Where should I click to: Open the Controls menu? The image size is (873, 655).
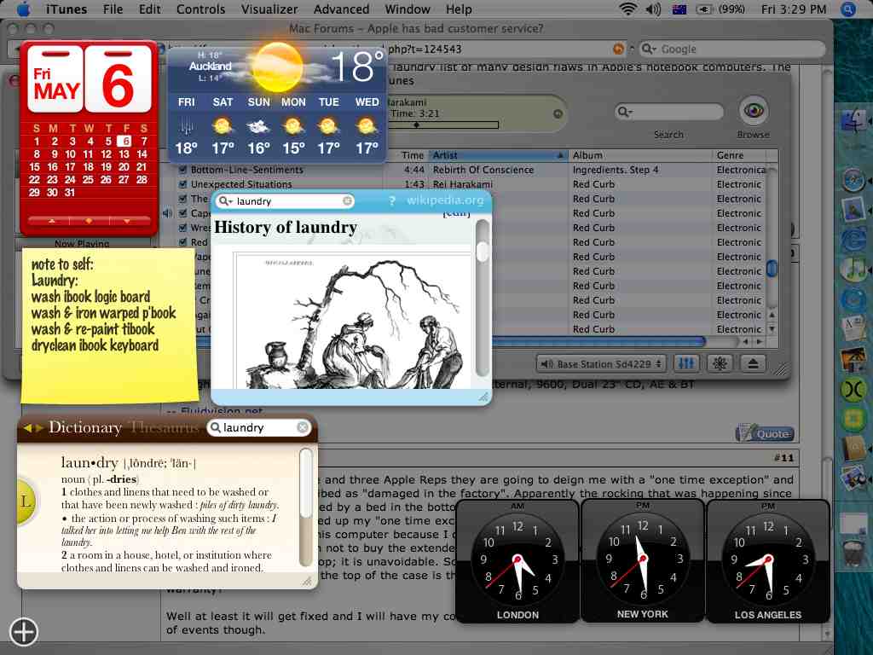click(200, 9)
